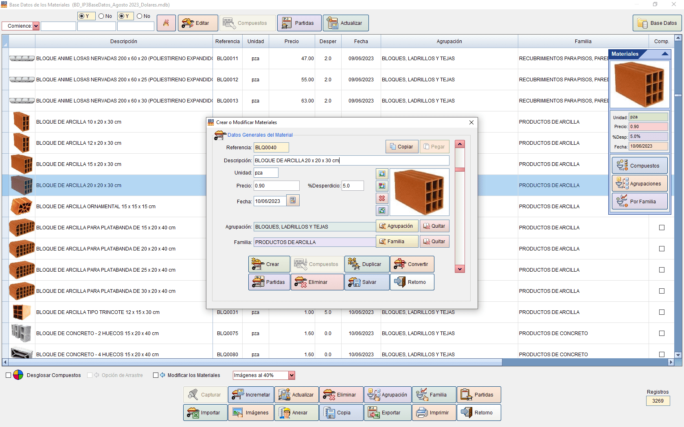The height and width of the screenshot is (427, 684).
Task: Open the Imágenes tool at the bottom
Action: 251,412
